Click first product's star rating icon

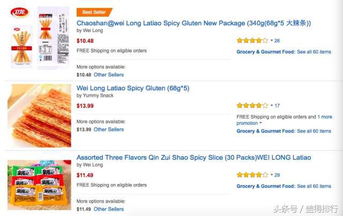tap(252, 41)
